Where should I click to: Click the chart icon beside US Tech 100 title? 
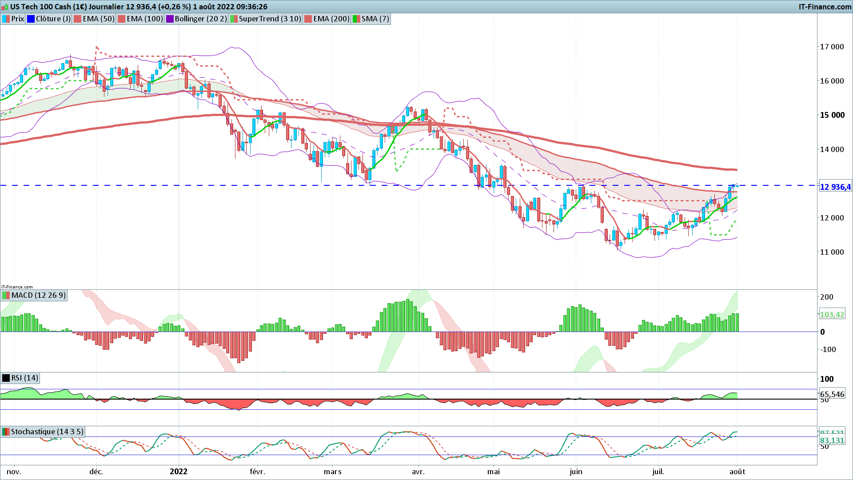coord(5,7)
